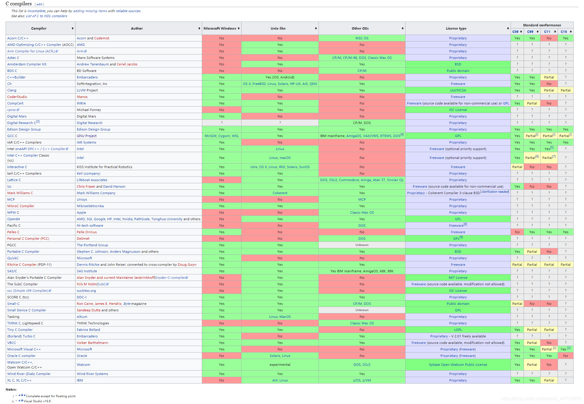Screen dimensions: 584x404
Task: Sort by C18 conformance arrows
Action: (571, 32)
